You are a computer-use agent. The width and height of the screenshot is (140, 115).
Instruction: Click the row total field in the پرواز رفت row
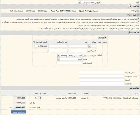[19, 98]
